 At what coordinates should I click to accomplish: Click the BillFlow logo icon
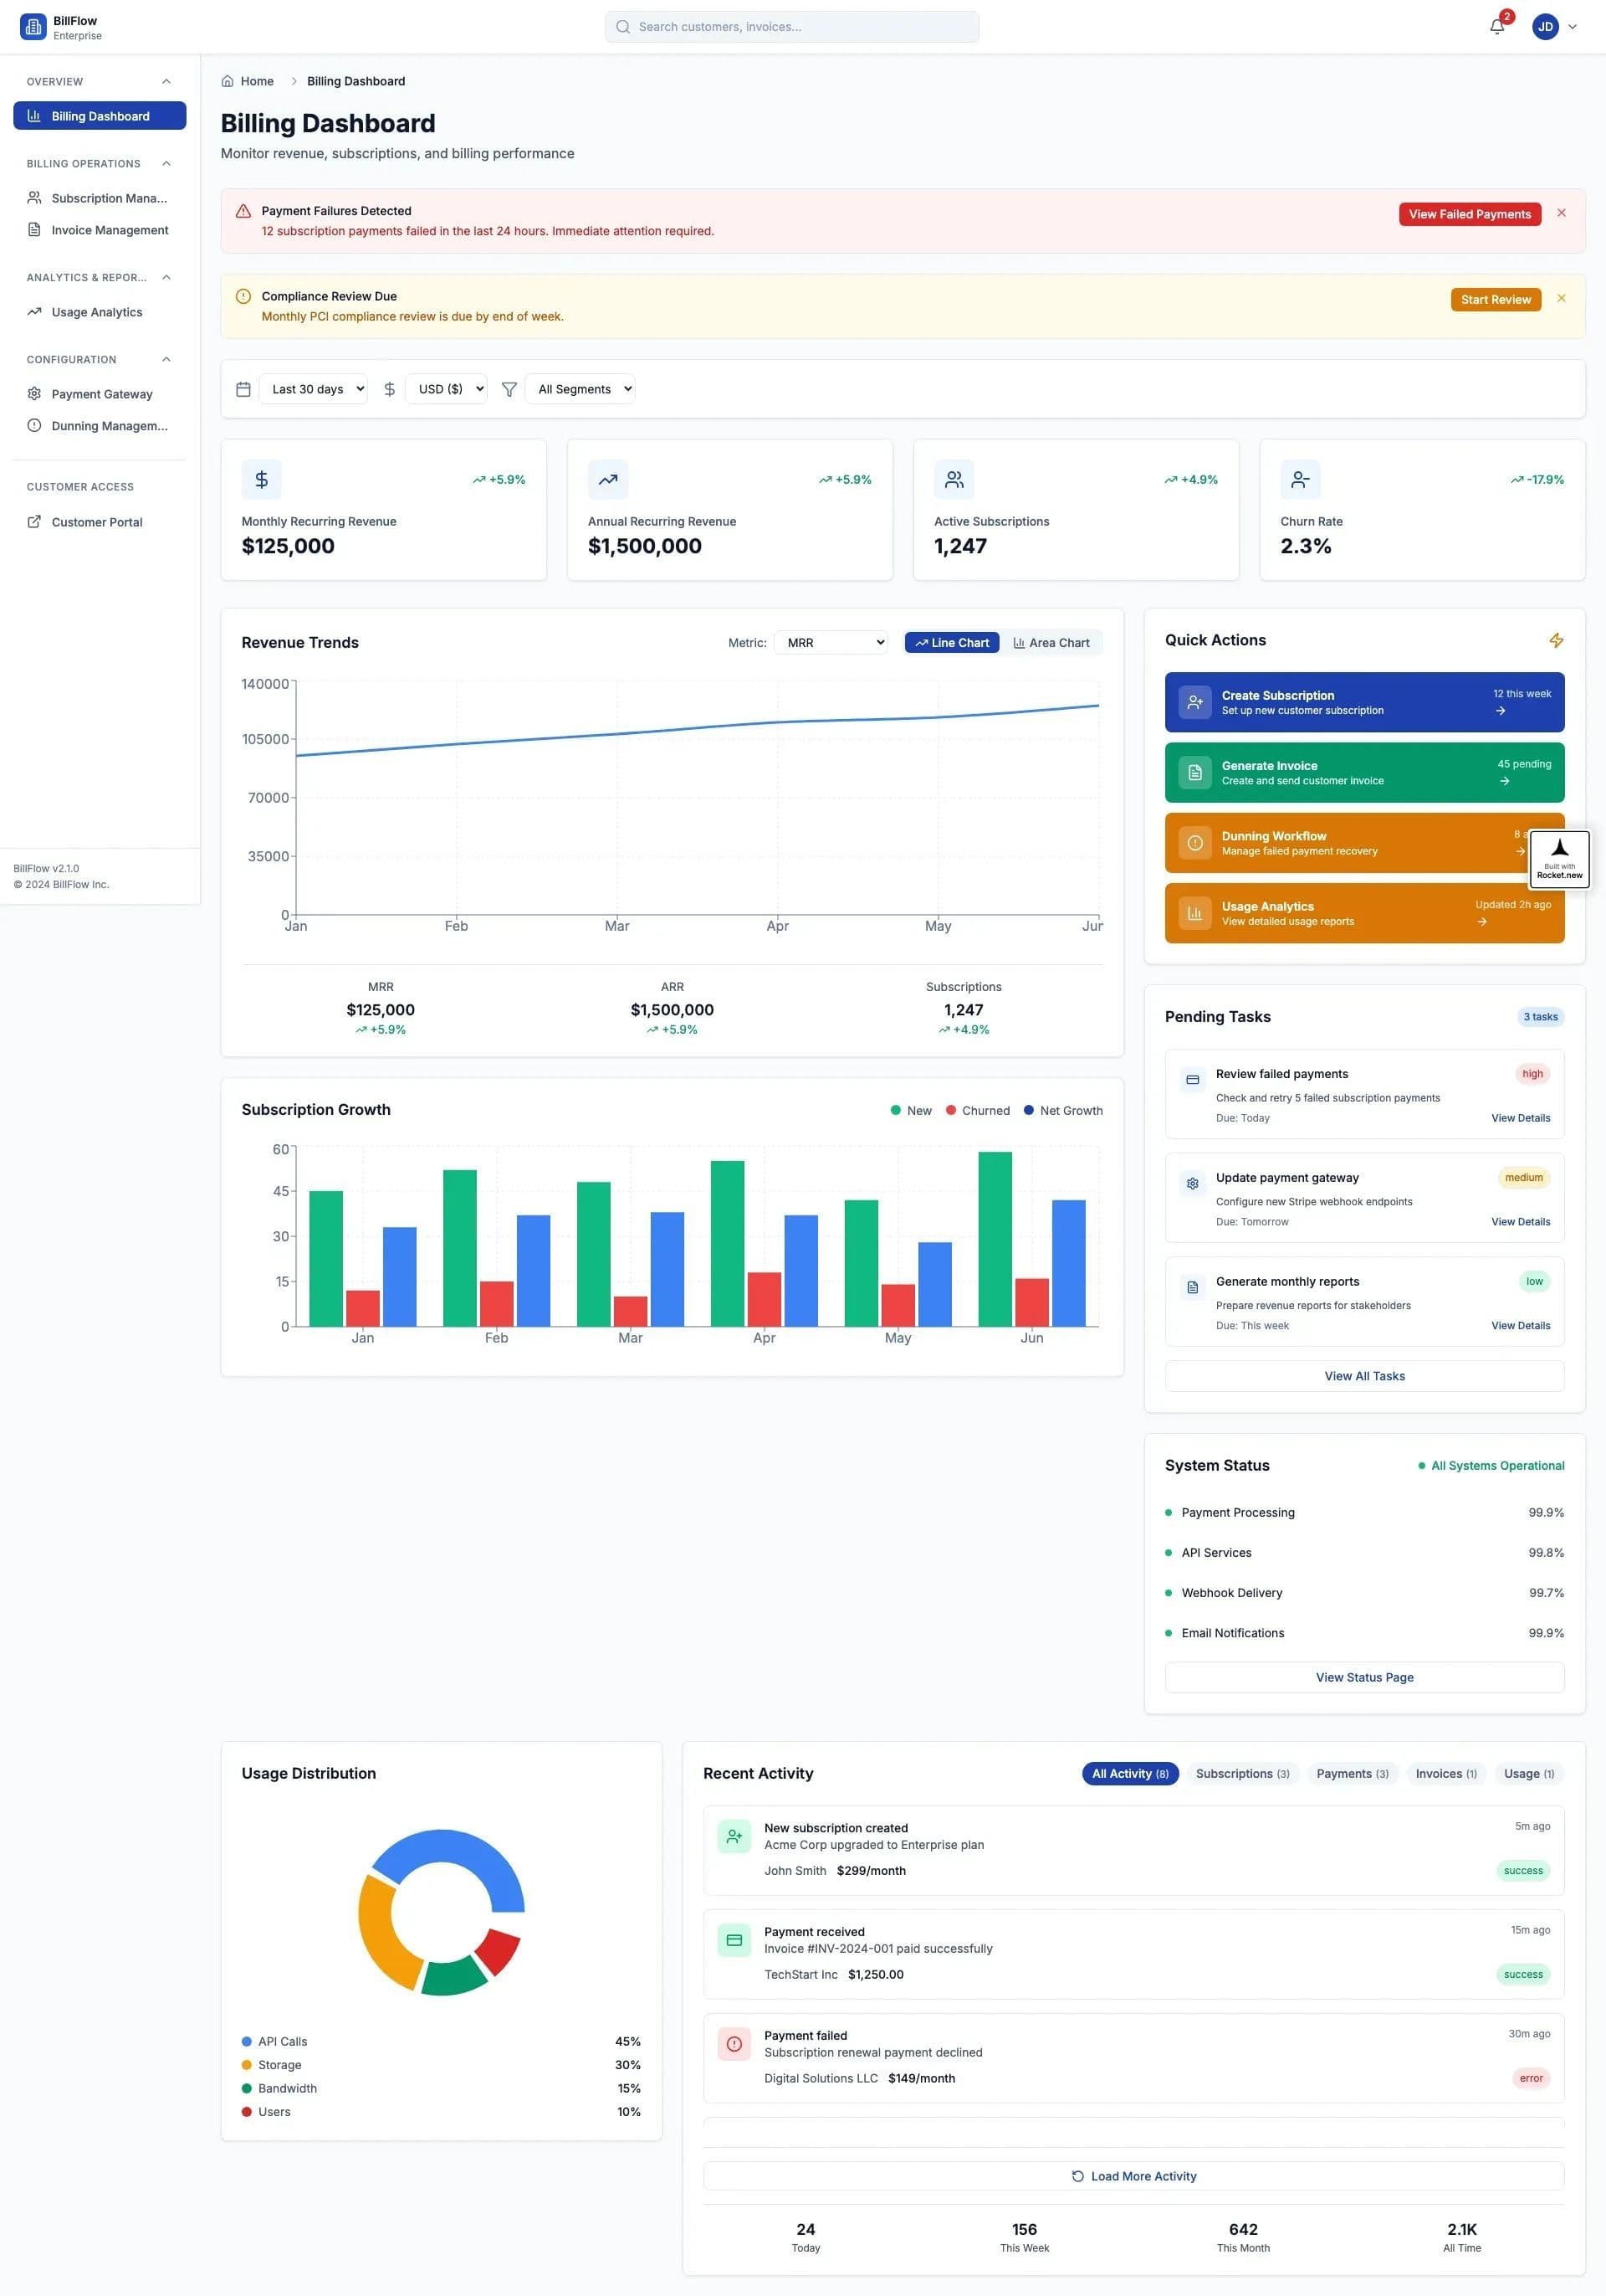point(33,27)
